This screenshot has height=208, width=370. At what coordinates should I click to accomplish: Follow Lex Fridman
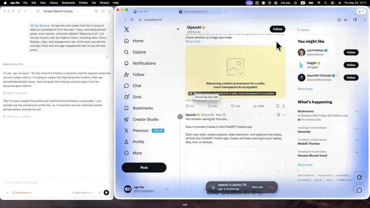351,52
